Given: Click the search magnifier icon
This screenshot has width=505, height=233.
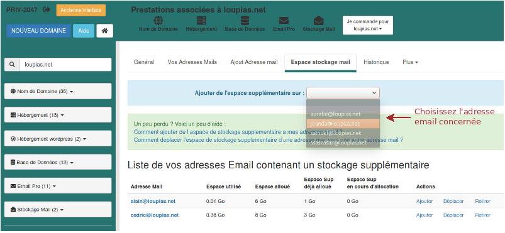Looking at the screenshot, I should [x=12, y=65].
